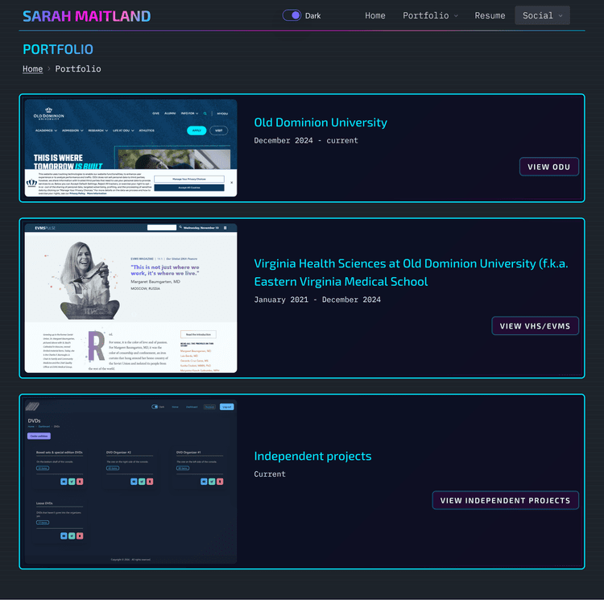Viewport: 604px width, 600px height.
Task: Click the 'Current' date label
Action: click(270, 474)
